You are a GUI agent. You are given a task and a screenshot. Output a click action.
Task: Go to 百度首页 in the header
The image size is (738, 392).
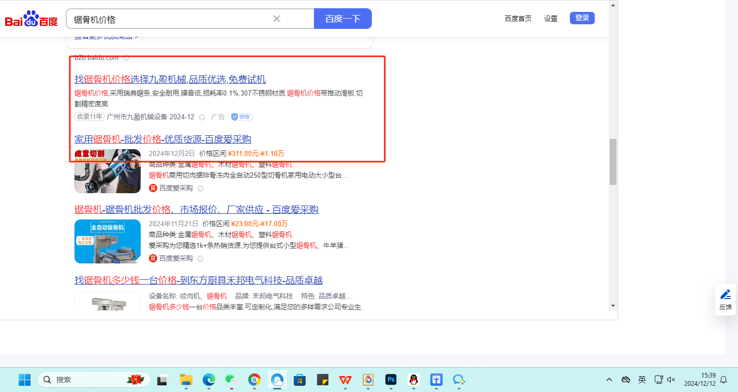click(518, 19)
